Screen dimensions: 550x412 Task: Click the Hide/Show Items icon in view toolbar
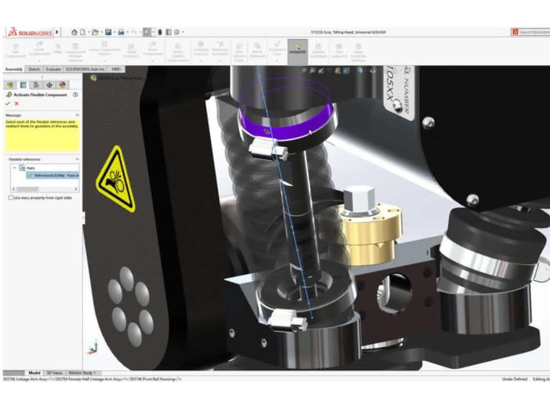click(372, 71)
